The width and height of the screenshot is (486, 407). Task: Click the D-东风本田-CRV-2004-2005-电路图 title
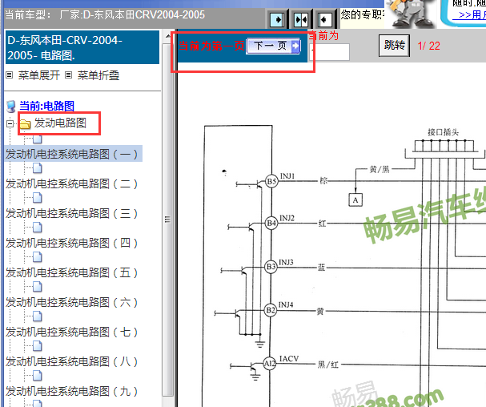tap(82, 47)
